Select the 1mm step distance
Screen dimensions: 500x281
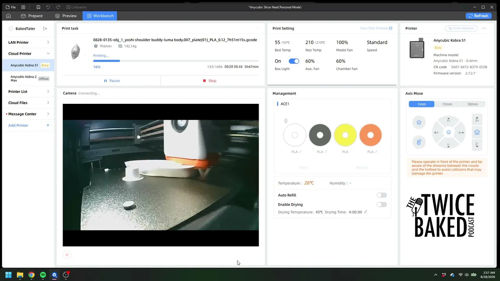coord(421,104)
